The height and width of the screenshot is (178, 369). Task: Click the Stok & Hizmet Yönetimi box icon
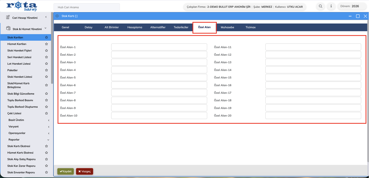pos(8,28)
